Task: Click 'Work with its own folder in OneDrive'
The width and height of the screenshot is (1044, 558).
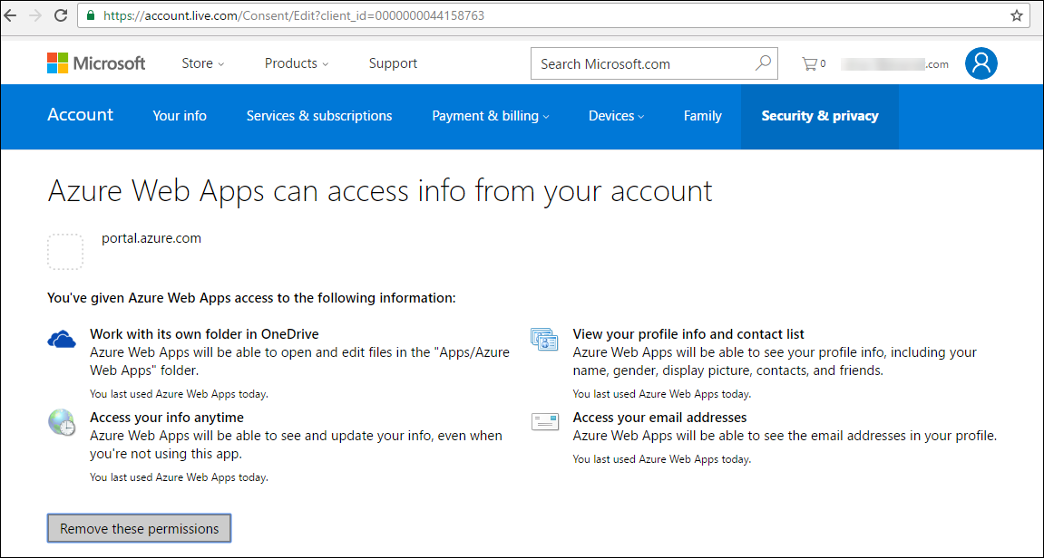Action: tap(204, 334)
